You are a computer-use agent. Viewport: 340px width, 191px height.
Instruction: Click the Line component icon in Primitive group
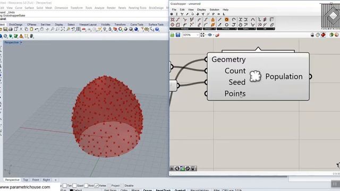tap(219, 20)
